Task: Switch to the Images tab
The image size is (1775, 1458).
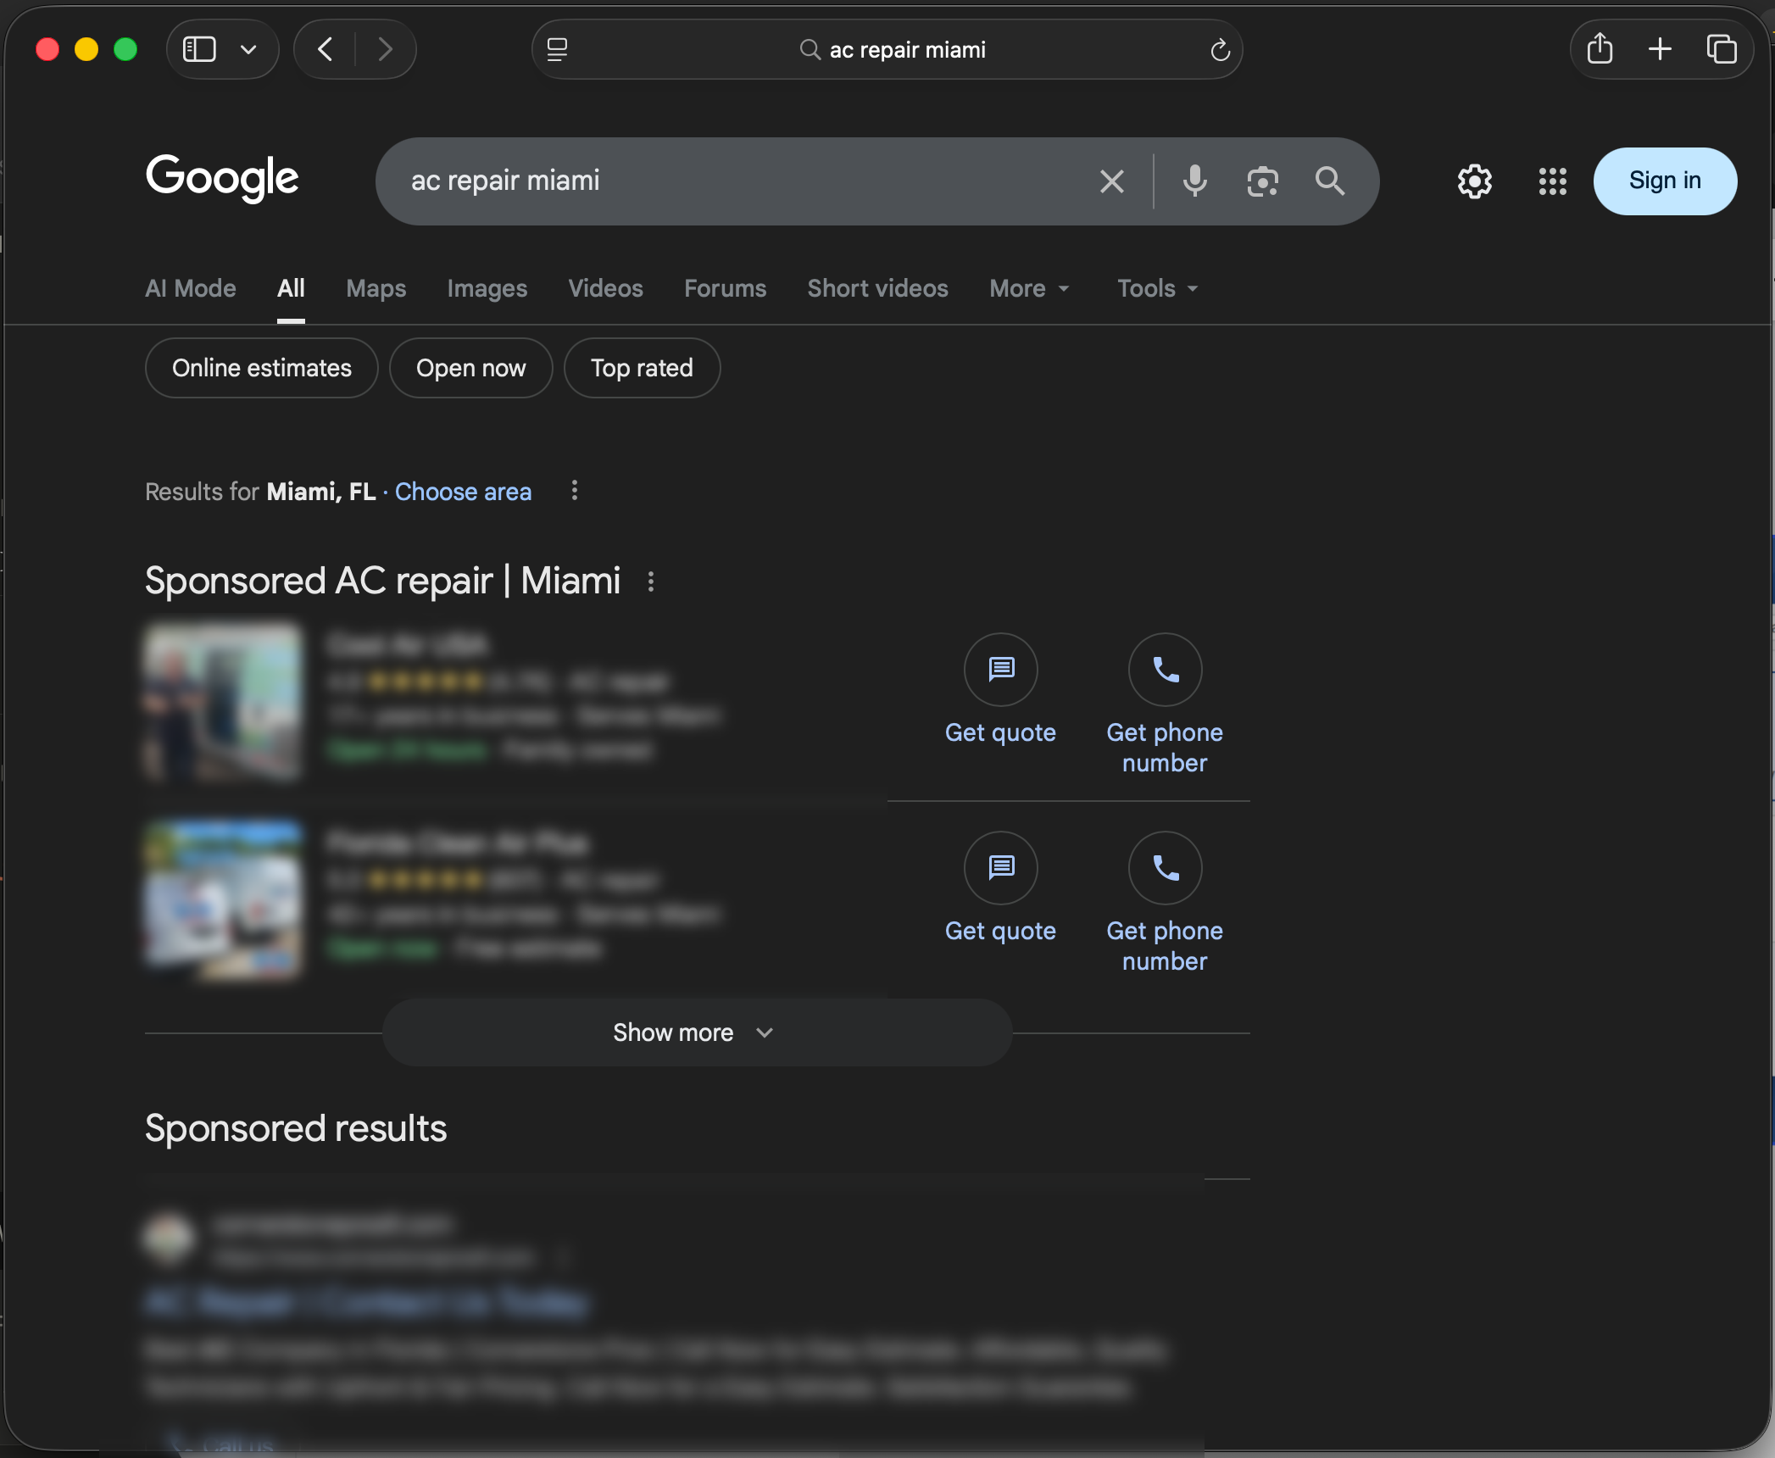Action: (x=487, y=288)
